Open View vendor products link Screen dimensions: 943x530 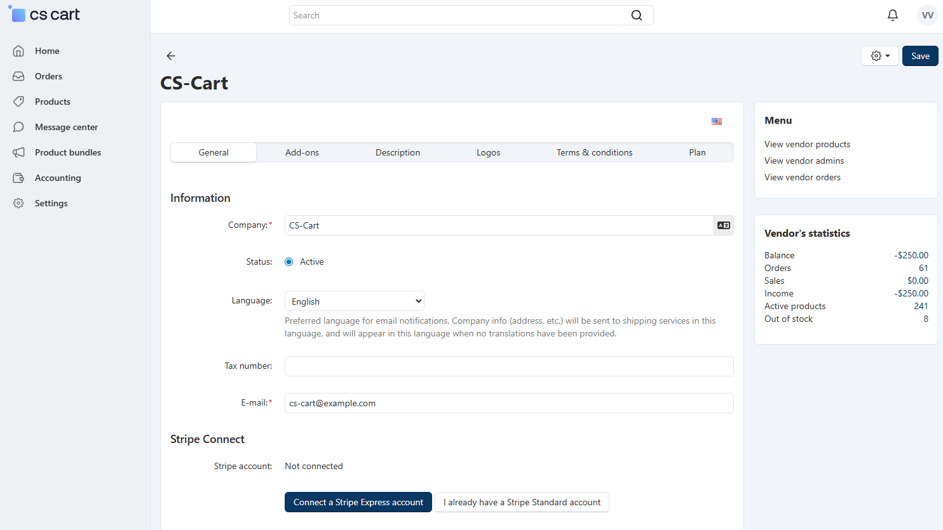click(807, 144)
